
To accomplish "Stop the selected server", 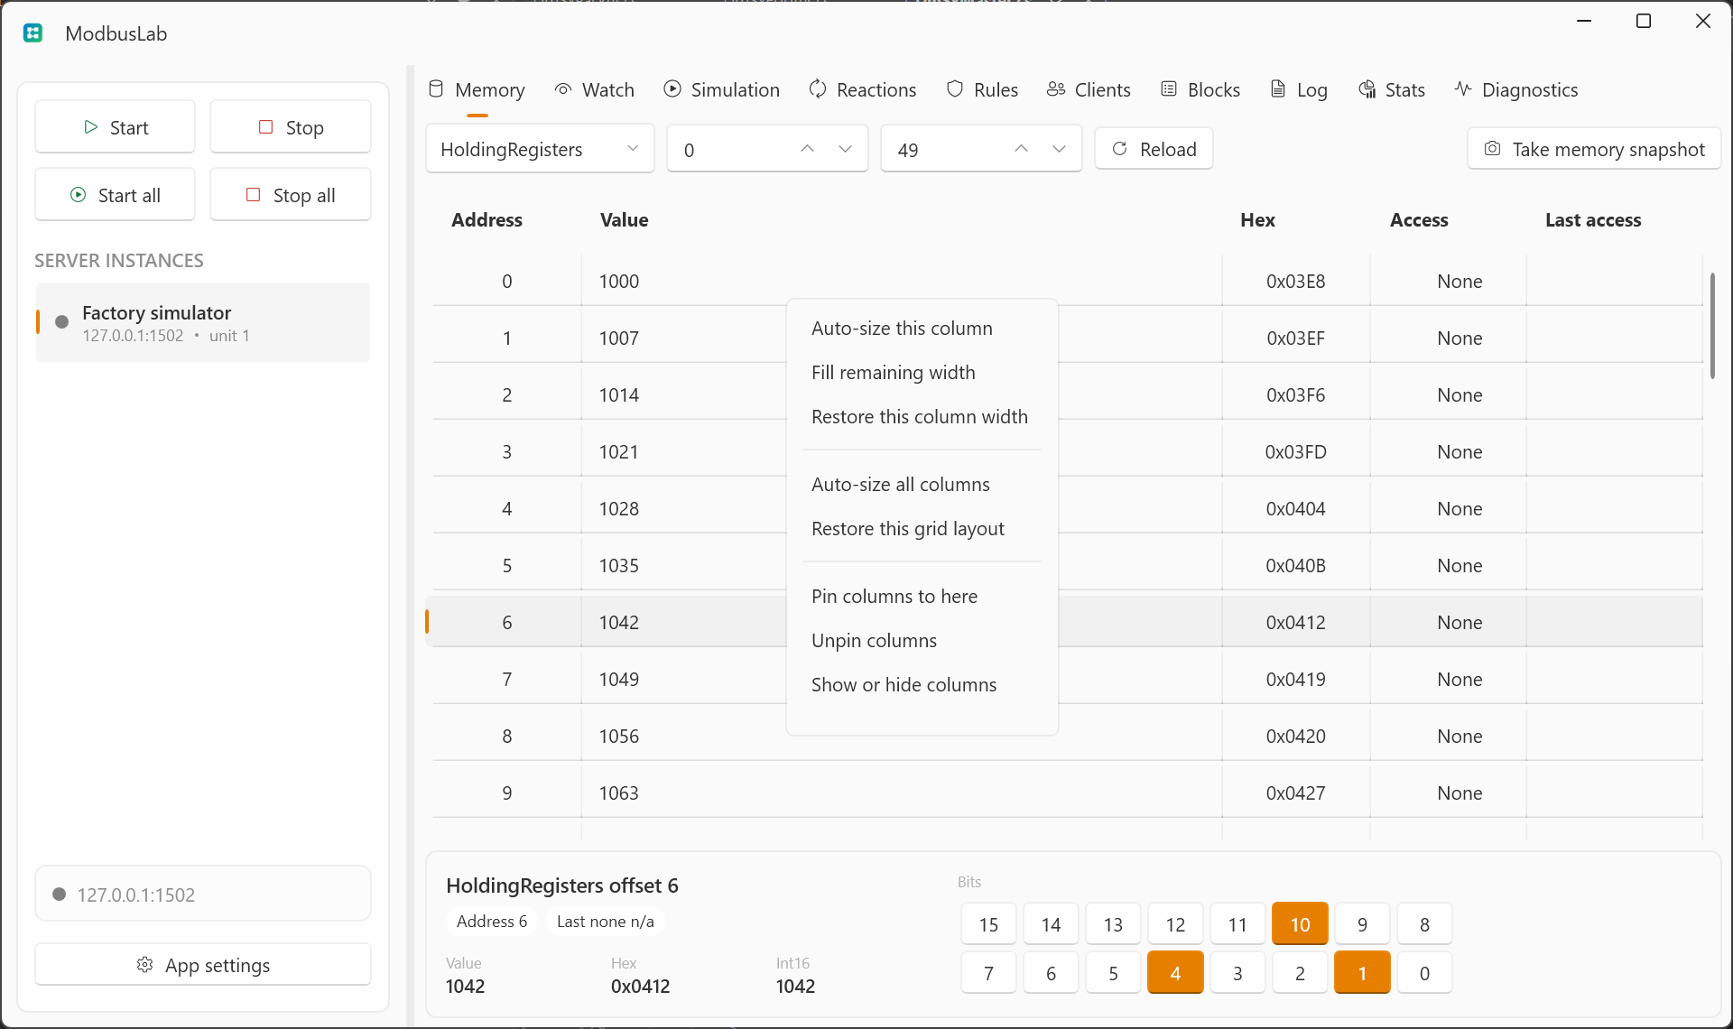I will 291,127.
